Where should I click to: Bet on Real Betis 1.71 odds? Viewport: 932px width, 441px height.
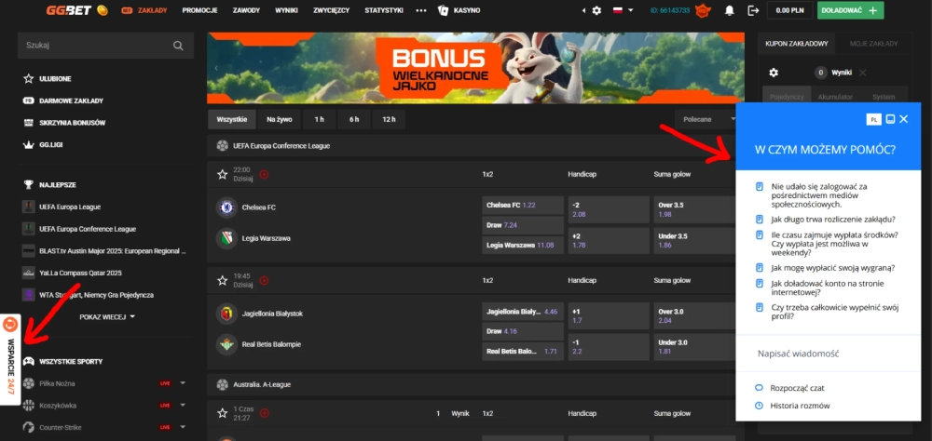(x=523, y=352)
